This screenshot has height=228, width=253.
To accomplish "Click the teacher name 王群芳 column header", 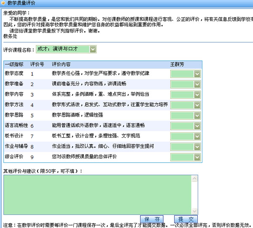I will pyautogui.click(x=177, y=64).
